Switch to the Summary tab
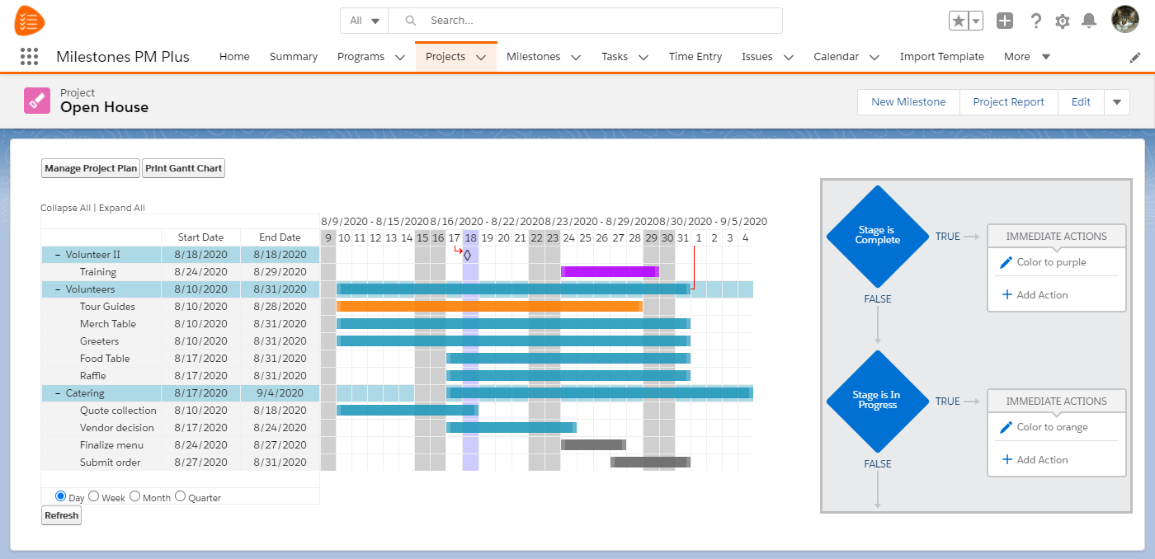The height and width of the screenshot is (559, 1155). pyautogui.click(x=293, y=56)
